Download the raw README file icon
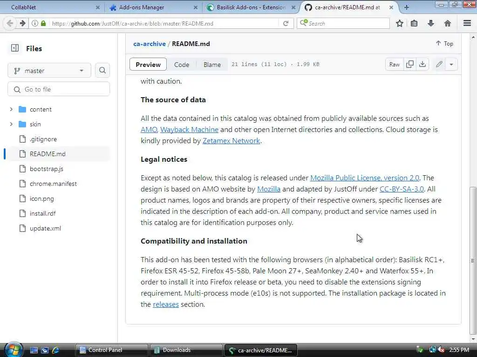477x357 pixels. [x=422, y=64]
